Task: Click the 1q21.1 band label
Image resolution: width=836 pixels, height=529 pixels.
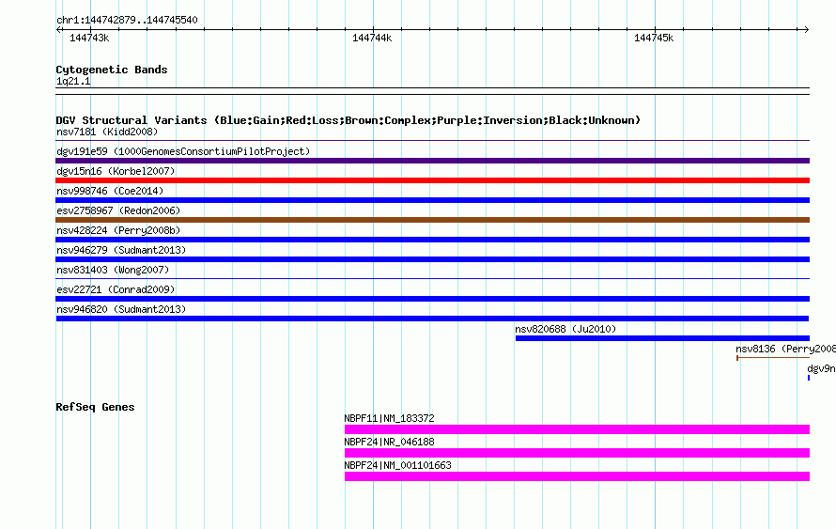Action: pyautogui.click(x=73, y=81)
